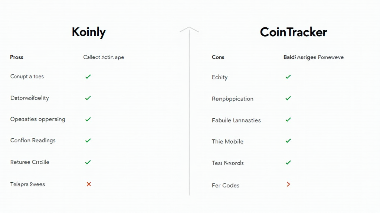Select the Pross column header
Viewport: 380px width, 213px height.
pos(17,57)
